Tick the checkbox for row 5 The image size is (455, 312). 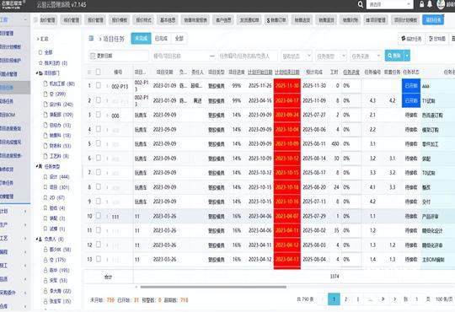(x=99, y=143)
